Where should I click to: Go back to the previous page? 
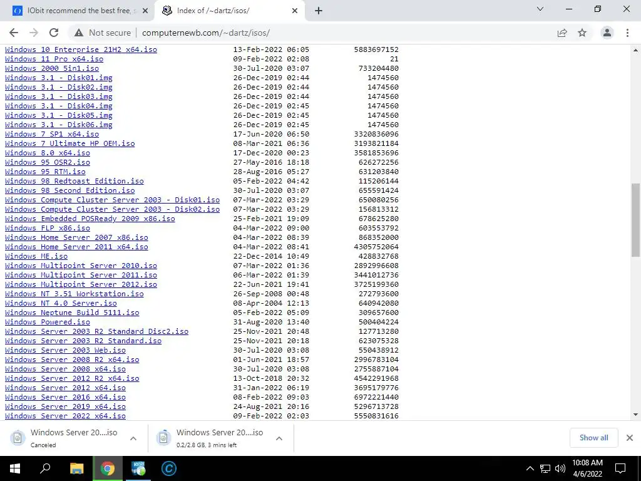click(14, 33)
